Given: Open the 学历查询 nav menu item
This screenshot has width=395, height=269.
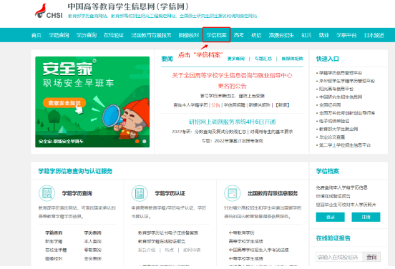Looking at the screenshot, I should tap(87, 35).
